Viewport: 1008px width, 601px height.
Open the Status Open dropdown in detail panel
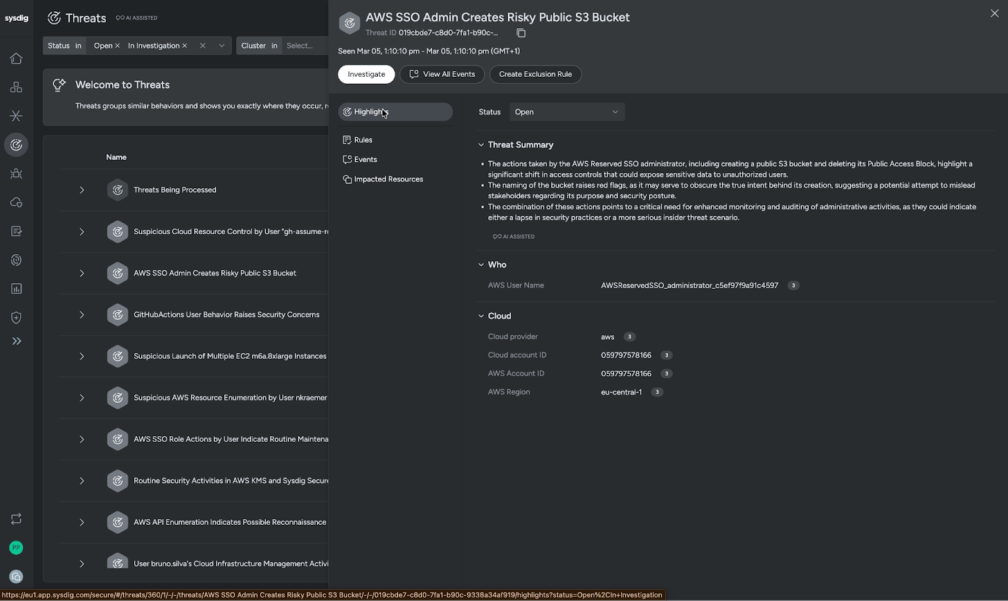click(567, 112)
